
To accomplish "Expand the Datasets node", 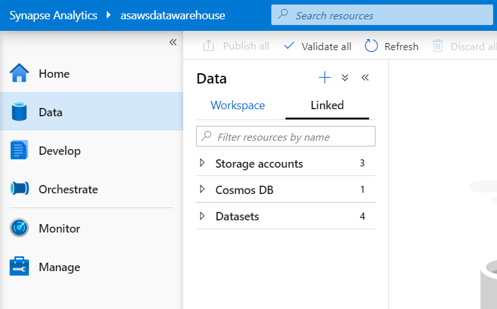I will [203, 216].
